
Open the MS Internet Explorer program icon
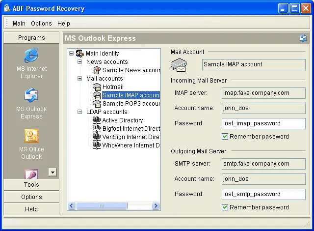click(31, 56)
